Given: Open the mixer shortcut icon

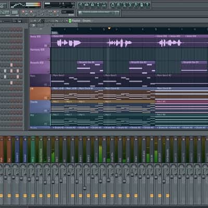Looking at the screenshot, I should point(104,5).
